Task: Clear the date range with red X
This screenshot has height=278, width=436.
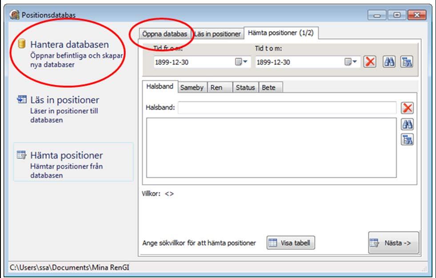Action: coord(370,62)
